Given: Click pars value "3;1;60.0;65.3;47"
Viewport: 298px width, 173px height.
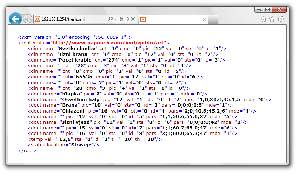Looking at the screenshot, I should tap(184, 134).
